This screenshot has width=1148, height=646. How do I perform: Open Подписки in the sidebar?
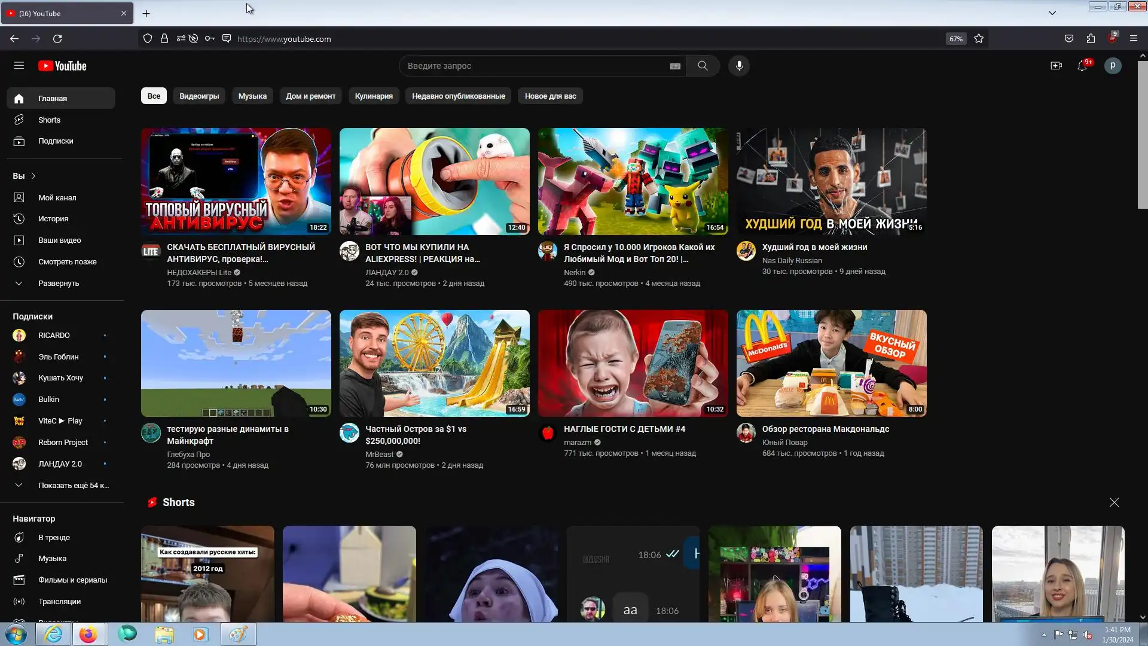pyautogui.click(x=56, y=141)
